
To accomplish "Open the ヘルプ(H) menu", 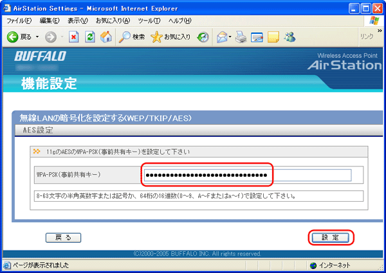I will (x=179, y=21).
